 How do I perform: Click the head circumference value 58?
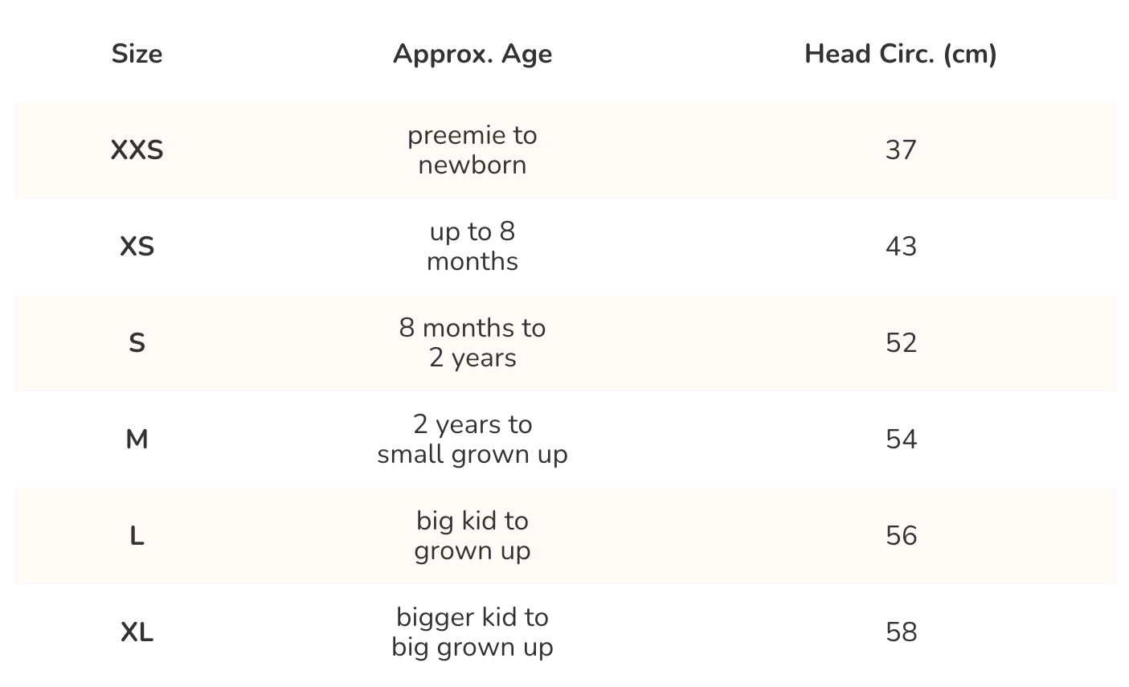tap(901, 632)
